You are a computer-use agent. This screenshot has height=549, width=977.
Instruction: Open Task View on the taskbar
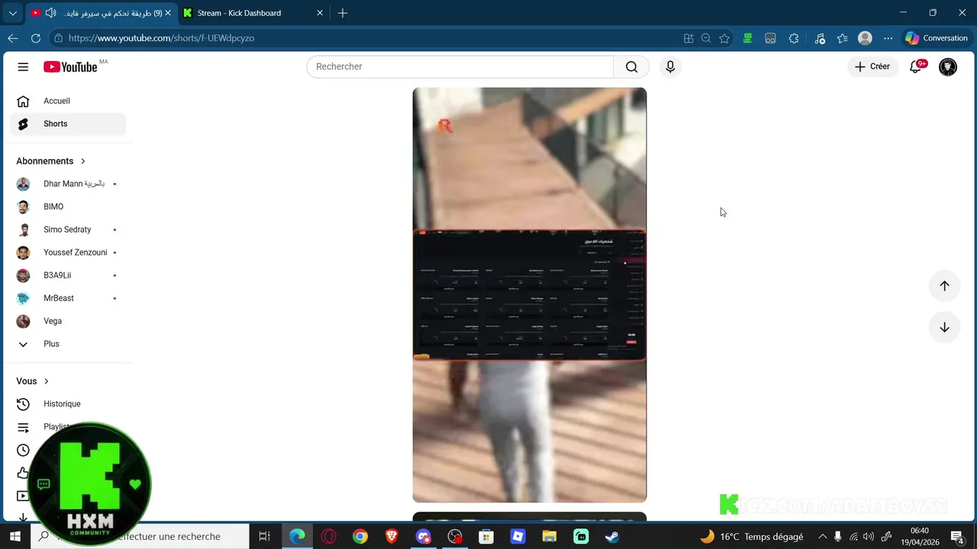point(264,536)
